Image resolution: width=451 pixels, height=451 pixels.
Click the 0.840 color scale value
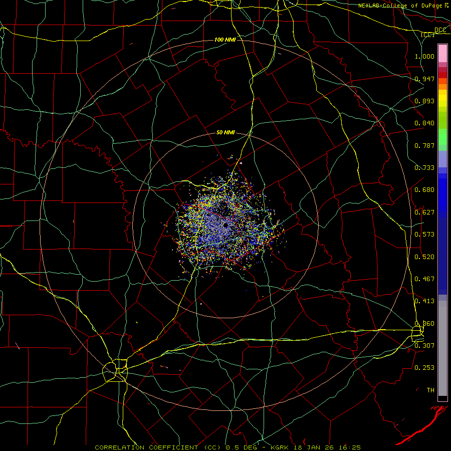click(x=424, y=123)
